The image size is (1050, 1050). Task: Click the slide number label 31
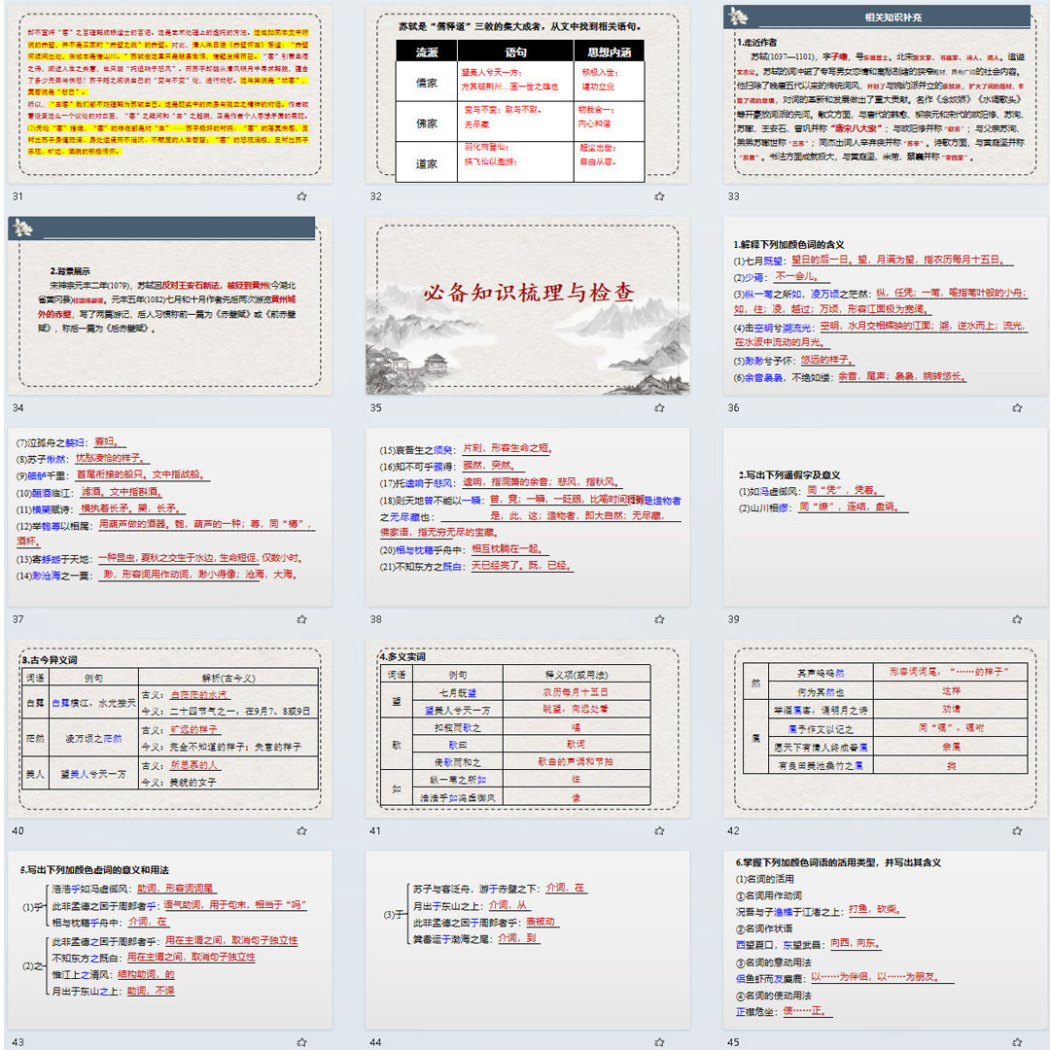[x=17, y=196]
